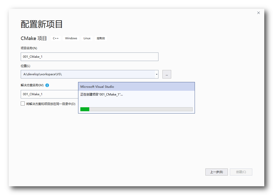
Task: Select the Windows project tag
Action: coord(71,38)
